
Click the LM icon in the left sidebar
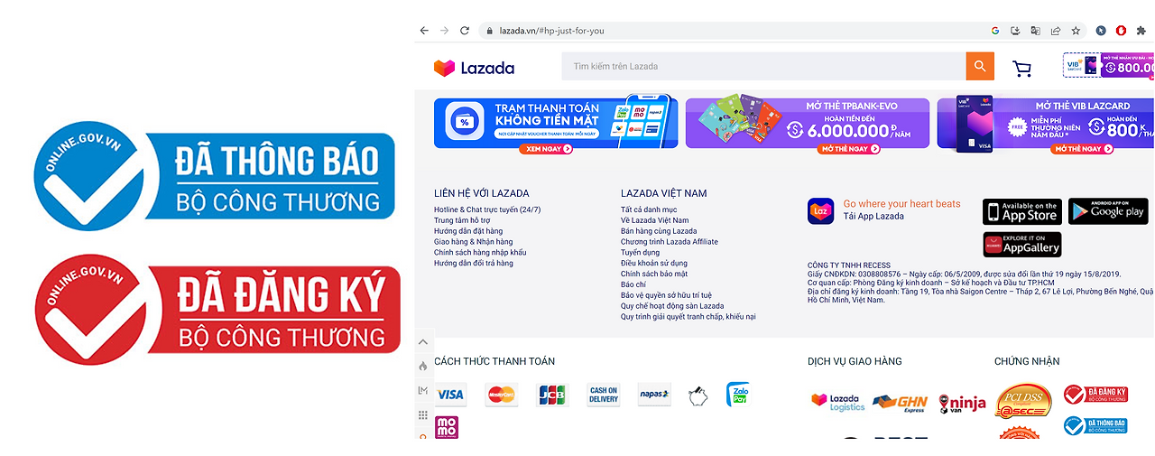point(422,390)
